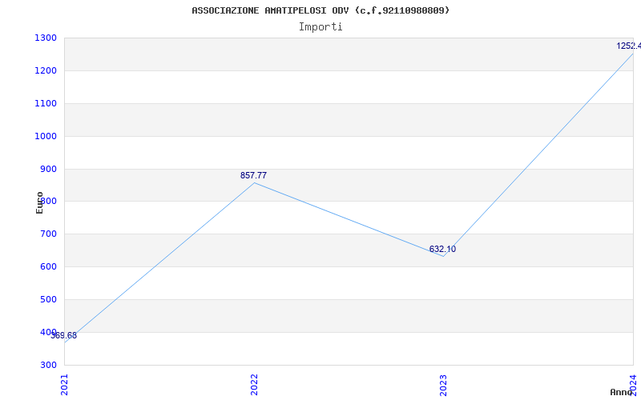641x400 pixels.
Task: Click the 900 y-axis value
Action: pyautogui.click(x=48, y=169)
